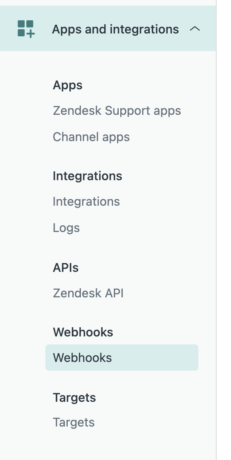The height and width of the screenshot is (460, 231).
Task: Click empty space left of Webhooks highlight
Action: 23,358
